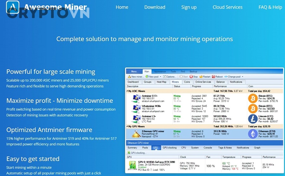Expand the New pool dropdown arrow

pos(161,77)
